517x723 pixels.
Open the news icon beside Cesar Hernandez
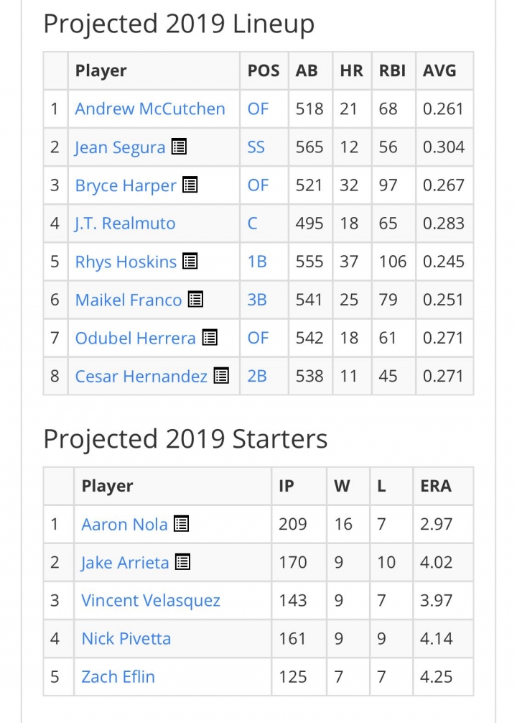221,376
